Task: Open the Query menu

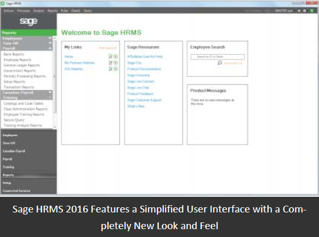Action: pyautogui.click(x=88, y=10)
